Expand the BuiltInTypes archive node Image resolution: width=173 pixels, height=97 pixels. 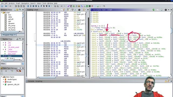click(4, 79)
